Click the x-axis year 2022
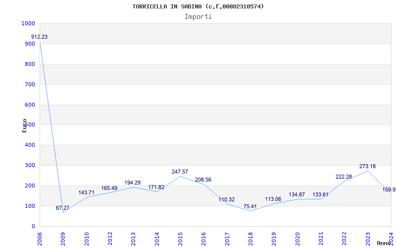The height and width of the screenshot is (248, 396). point(344,239)
